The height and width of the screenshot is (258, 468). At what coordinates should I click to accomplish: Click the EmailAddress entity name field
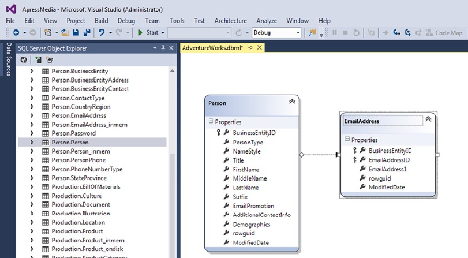click(383, 121)
